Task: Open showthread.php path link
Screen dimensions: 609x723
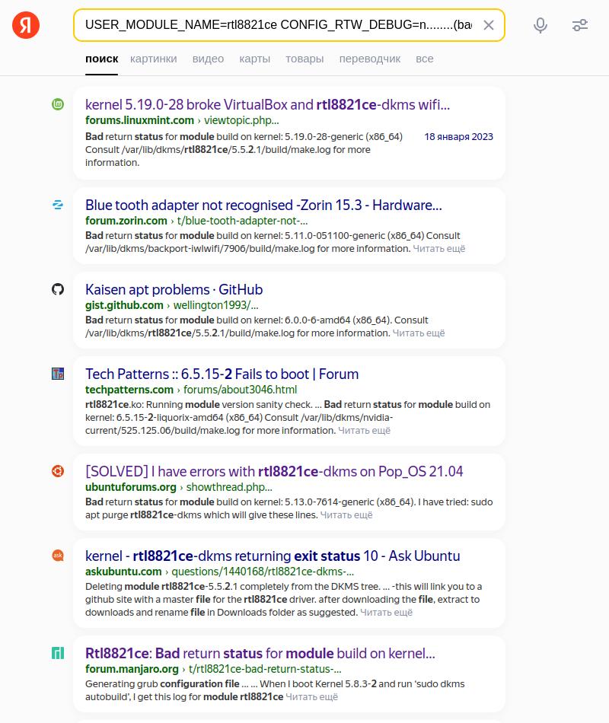Action: [229, 487]
